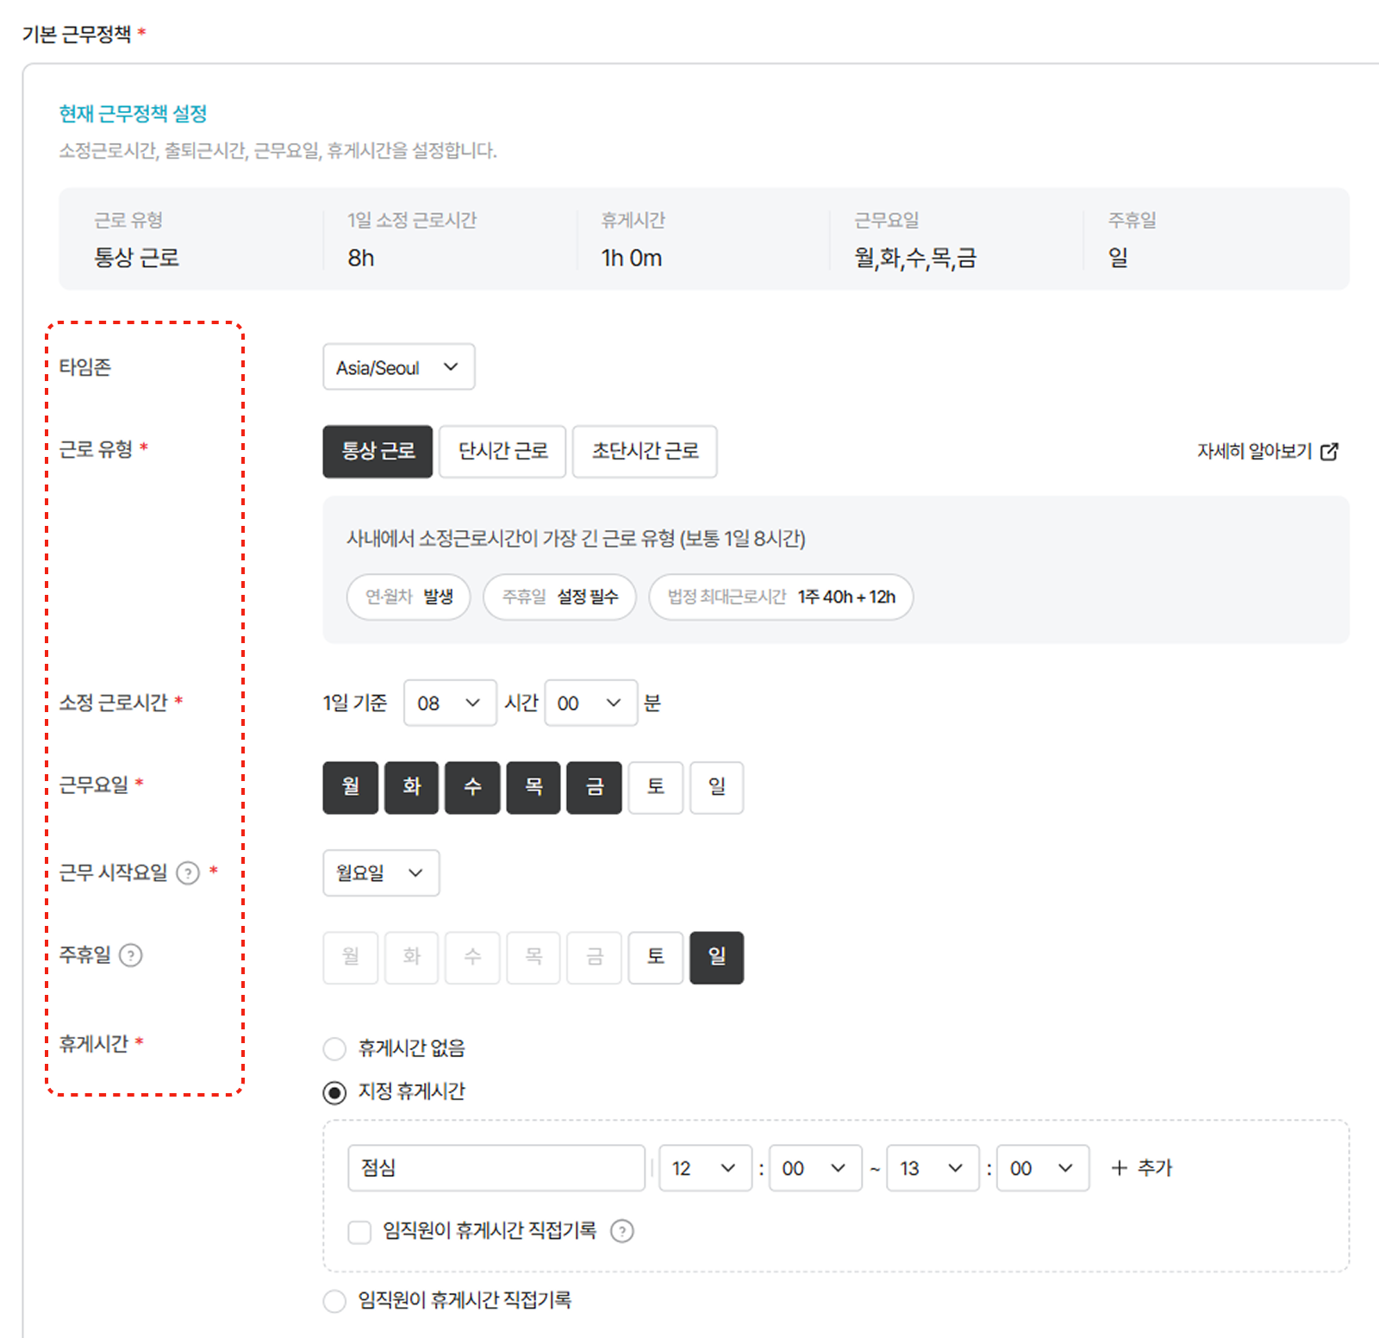The width and height of the screenshot is (1379, 1338).
Task: Select the 단시간 근로 work type tab
Action: click(502, 451)
